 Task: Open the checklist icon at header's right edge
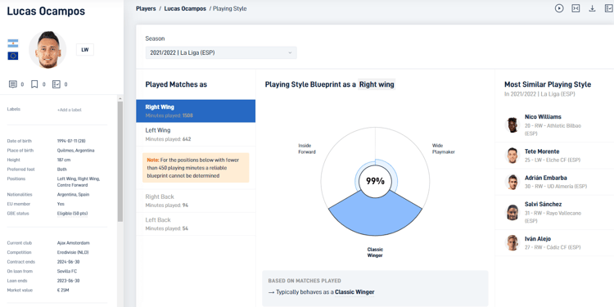[609, 8]
